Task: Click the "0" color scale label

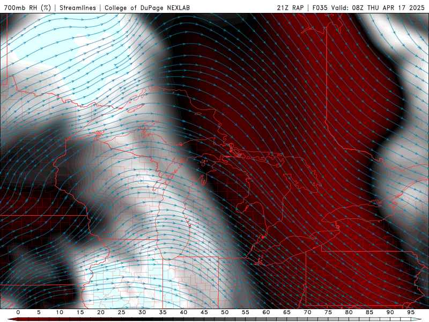Action: coord(18,312)
